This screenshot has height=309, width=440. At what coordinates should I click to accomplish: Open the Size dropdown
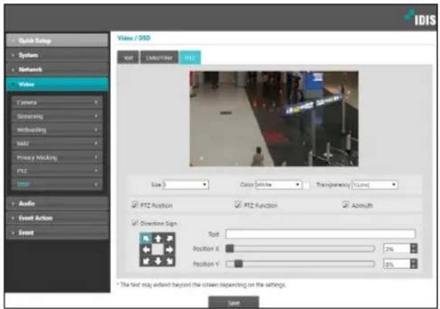click(x=186, y=184)
